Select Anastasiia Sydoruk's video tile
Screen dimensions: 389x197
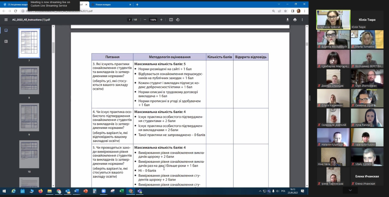coord(333,20)
